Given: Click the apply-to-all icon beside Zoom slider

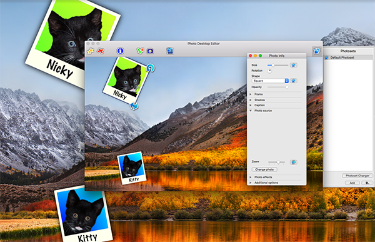Looking at the screenshot, I should pyautogui.click(x=294, y=163).
